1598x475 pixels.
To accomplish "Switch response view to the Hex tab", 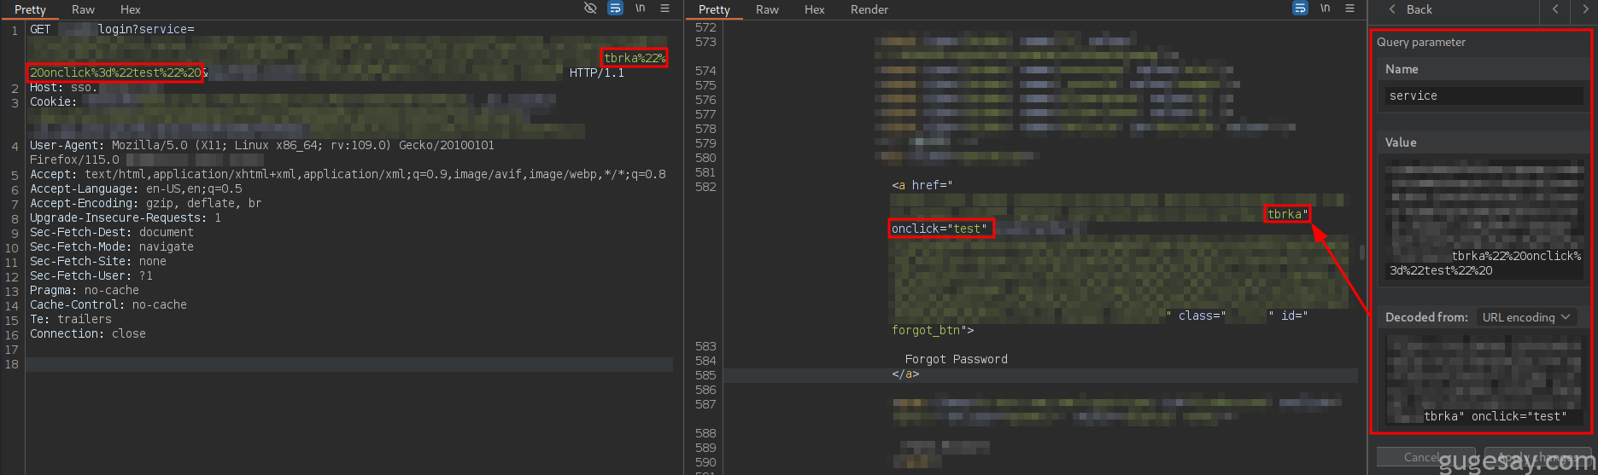I will click(814, 9).
